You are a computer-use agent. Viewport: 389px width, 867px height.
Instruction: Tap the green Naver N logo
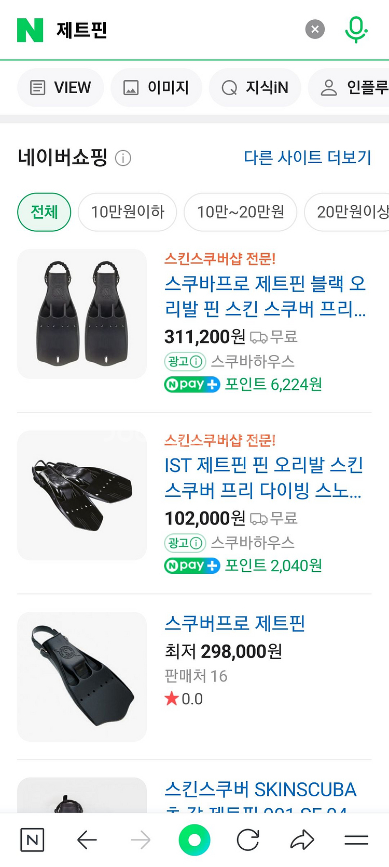tap(30, 30)
